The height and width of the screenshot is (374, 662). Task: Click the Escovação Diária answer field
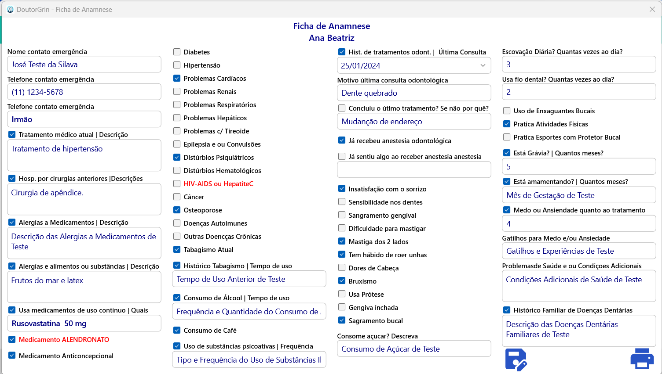coord(578,64)
